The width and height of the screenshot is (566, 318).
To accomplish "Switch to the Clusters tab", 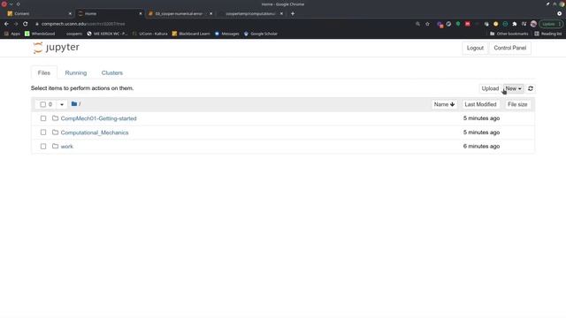I will point(112,72).
